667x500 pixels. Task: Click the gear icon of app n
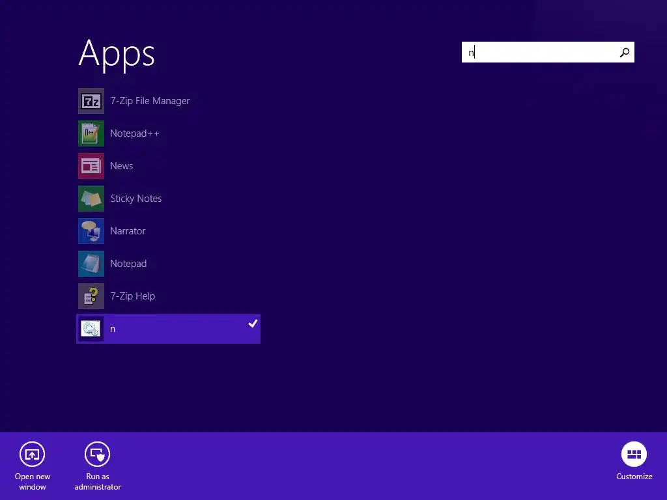[91, 329]
